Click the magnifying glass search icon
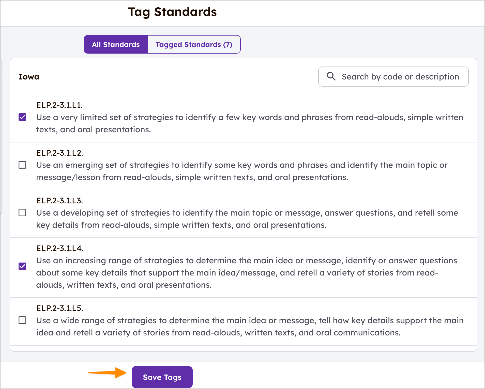Viewport: 485px width, 389px height. [331, 76]
